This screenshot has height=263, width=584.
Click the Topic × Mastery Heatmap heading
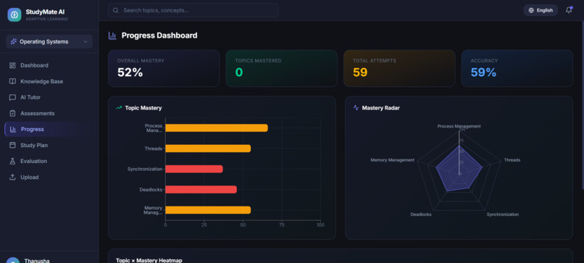tap(149, 260)
